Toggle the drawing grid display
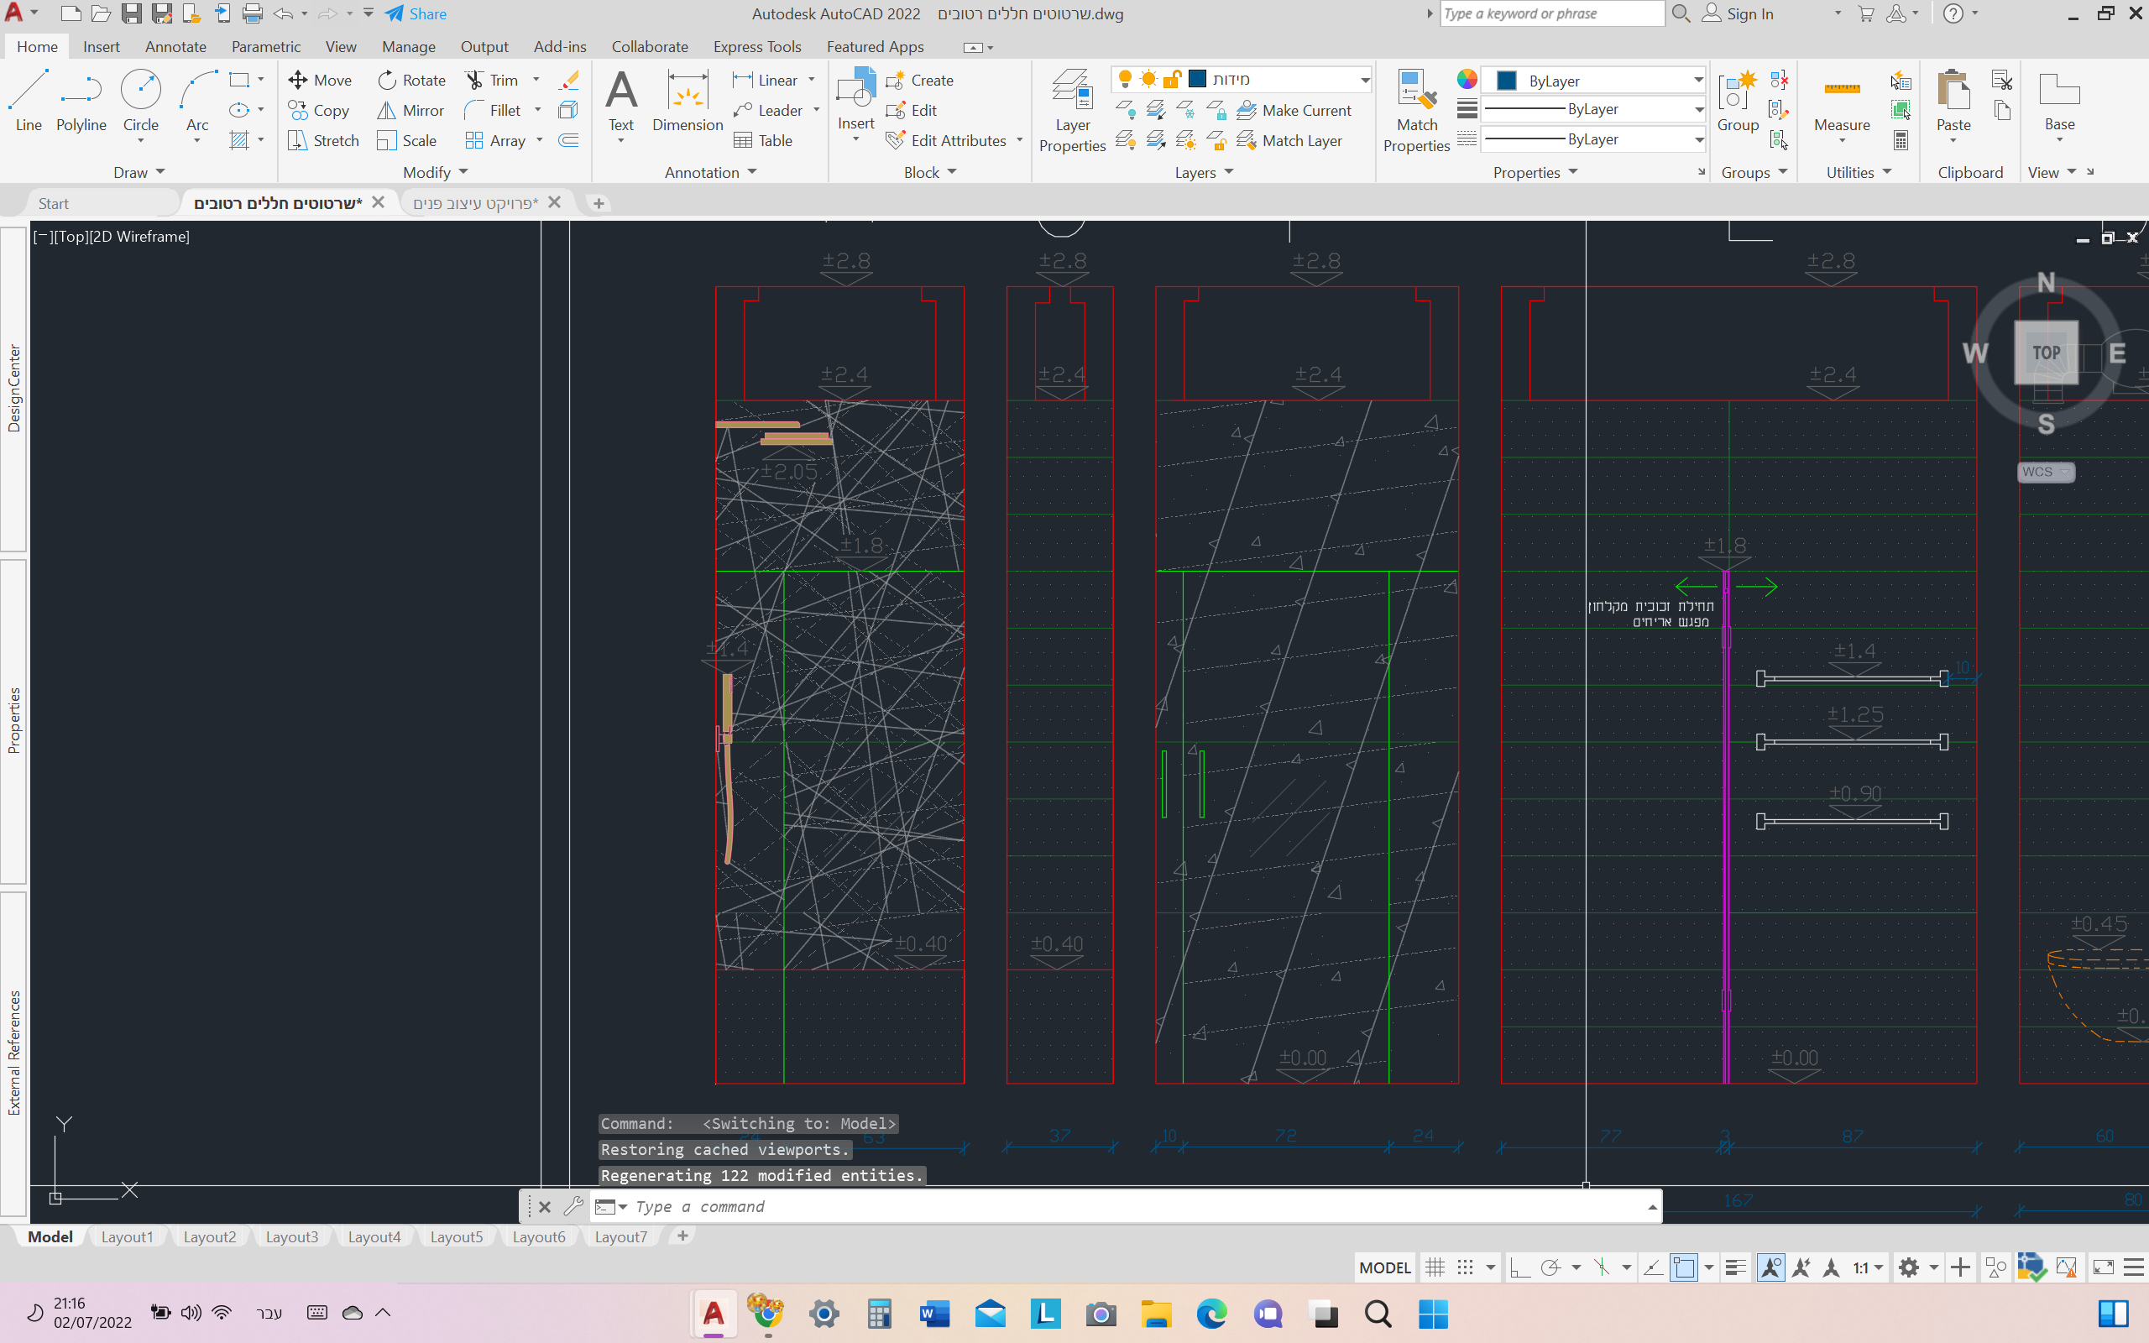Viewport: 2149px width, 1343px height. (1434, 1267)
